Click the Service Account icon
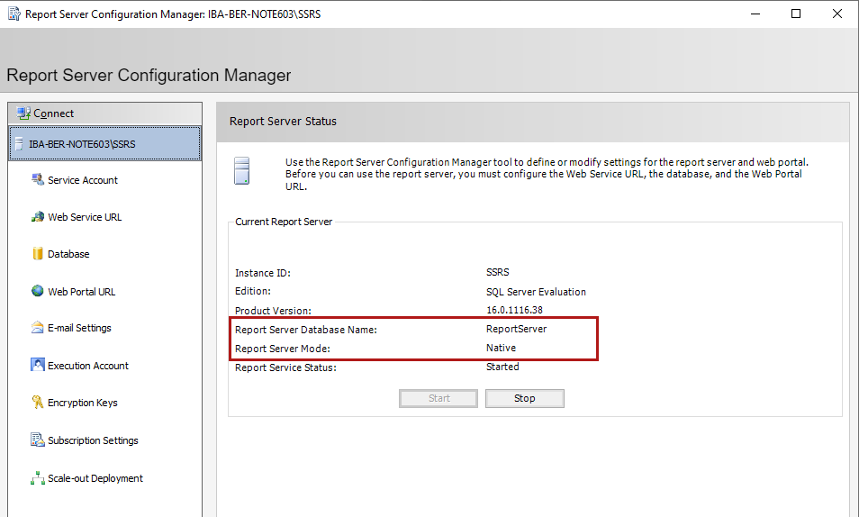The image size is (859, 517). point(37,179)
